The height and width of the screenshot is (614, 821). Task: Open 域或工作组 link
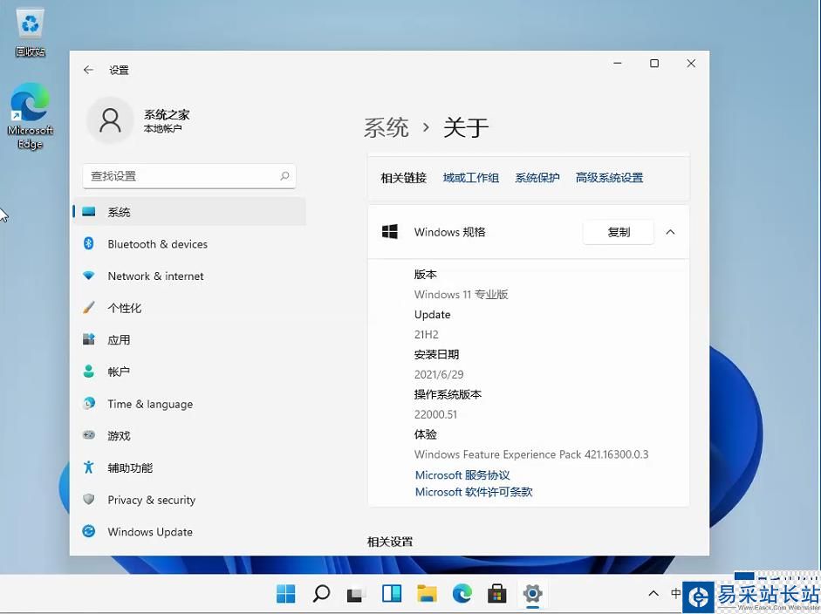coord(471,178)
